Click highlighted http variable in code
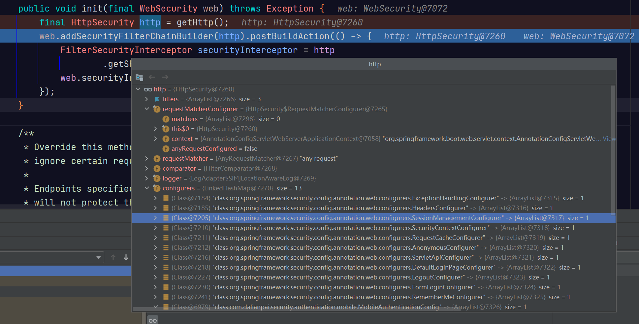Screen dimensions: 639x324 point(150,22)
